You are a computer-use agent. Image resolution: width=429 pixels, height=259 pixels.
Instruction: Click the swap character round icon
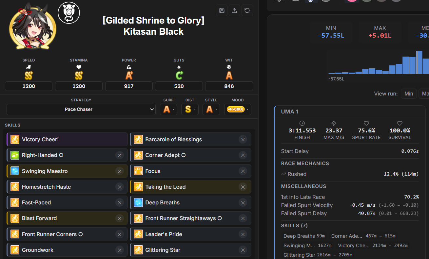(x=69, y=12)
